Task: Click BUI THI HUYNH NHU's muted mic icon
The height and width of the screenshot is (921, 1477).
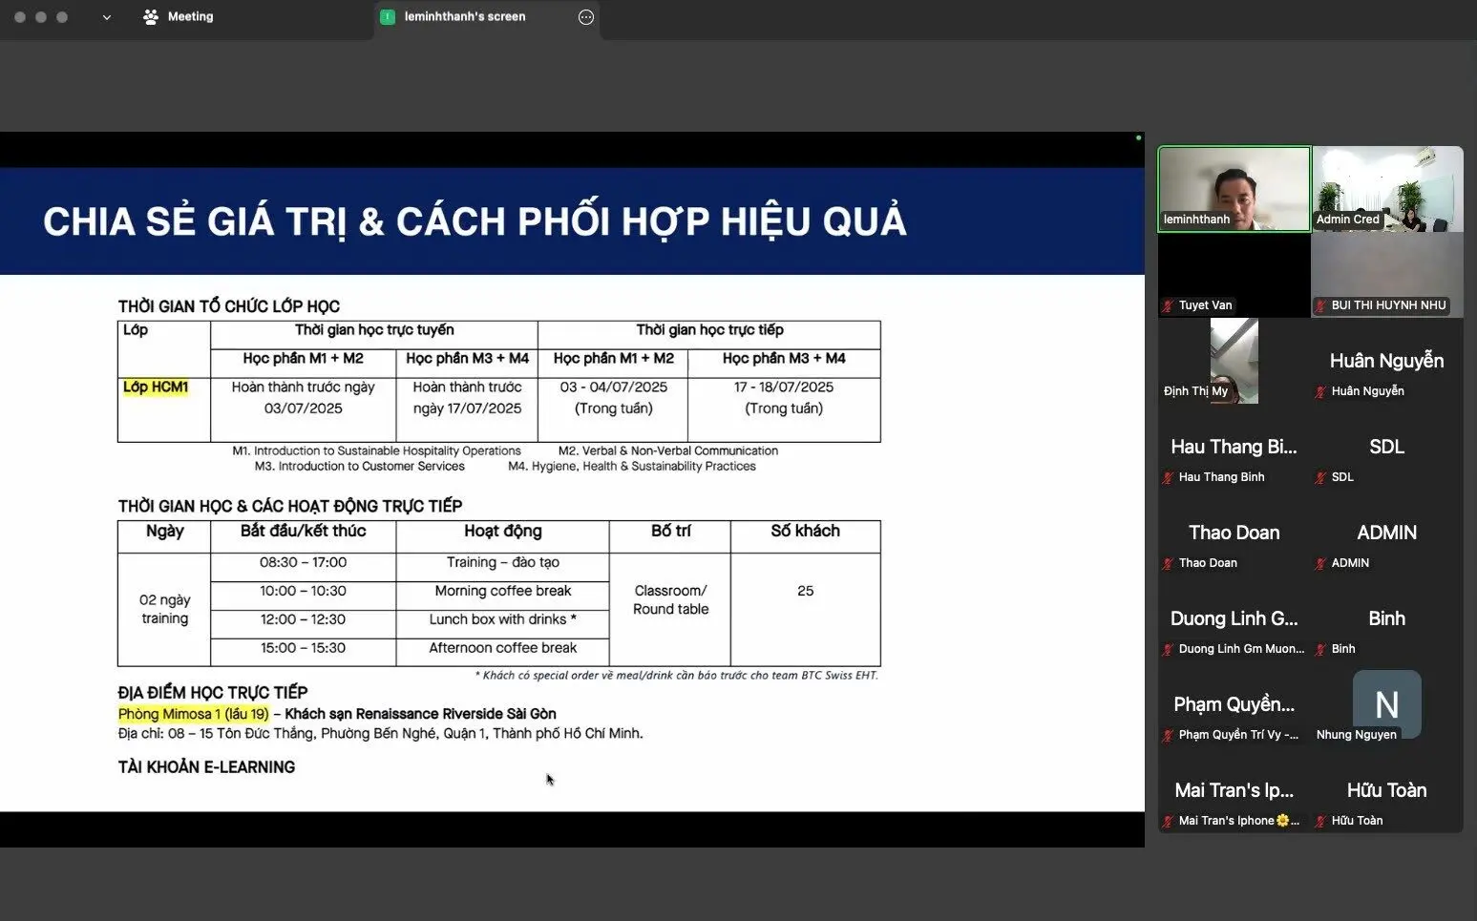Action: [x=1320, y=306]
